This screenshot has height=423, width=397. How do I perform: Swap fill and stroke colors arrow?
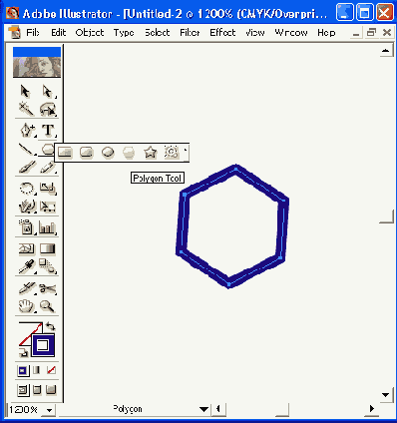point(50,326)
